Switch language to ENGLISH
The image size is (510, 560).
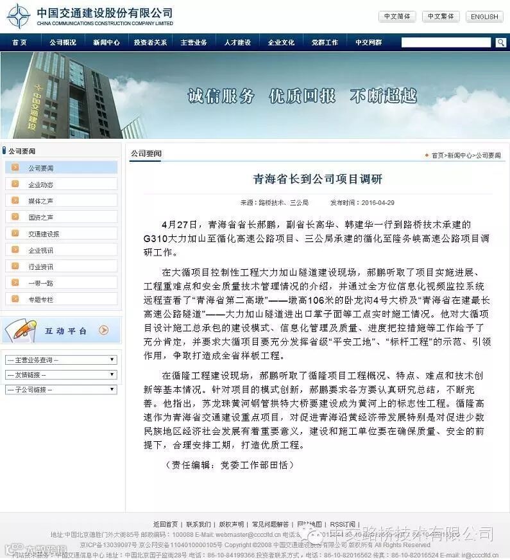[x=484, y=17]
